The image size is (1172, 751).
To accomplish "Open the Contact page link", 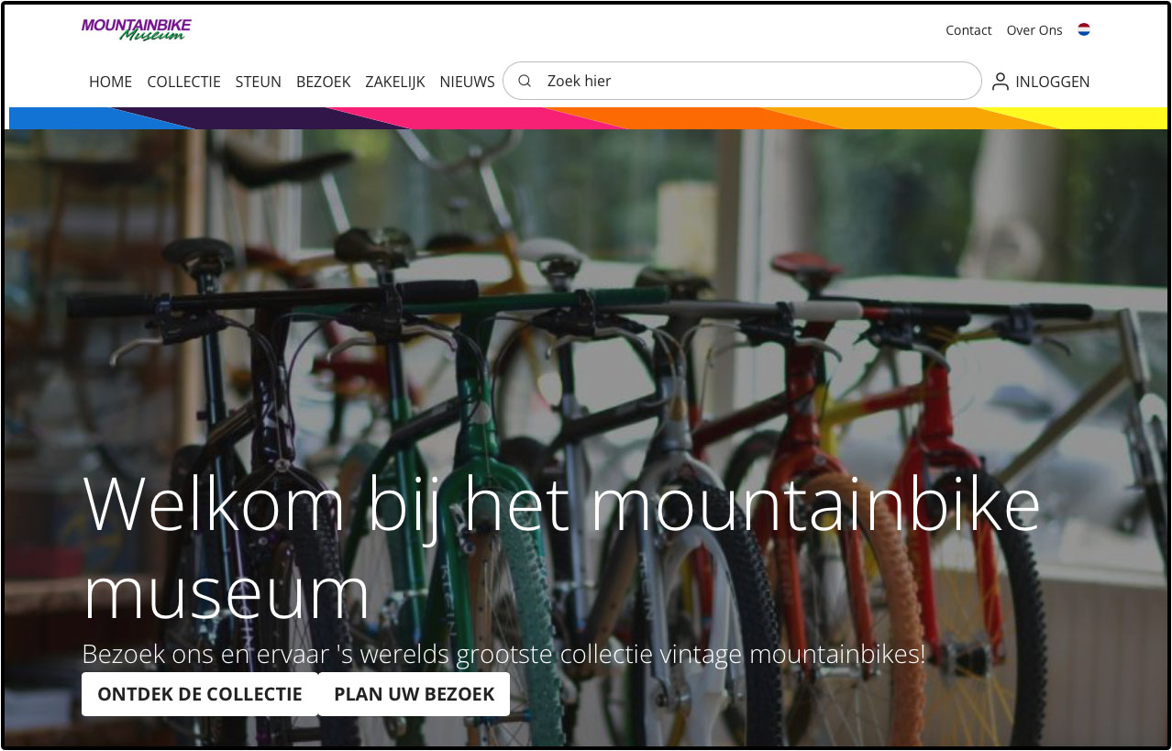I will 968,30.
